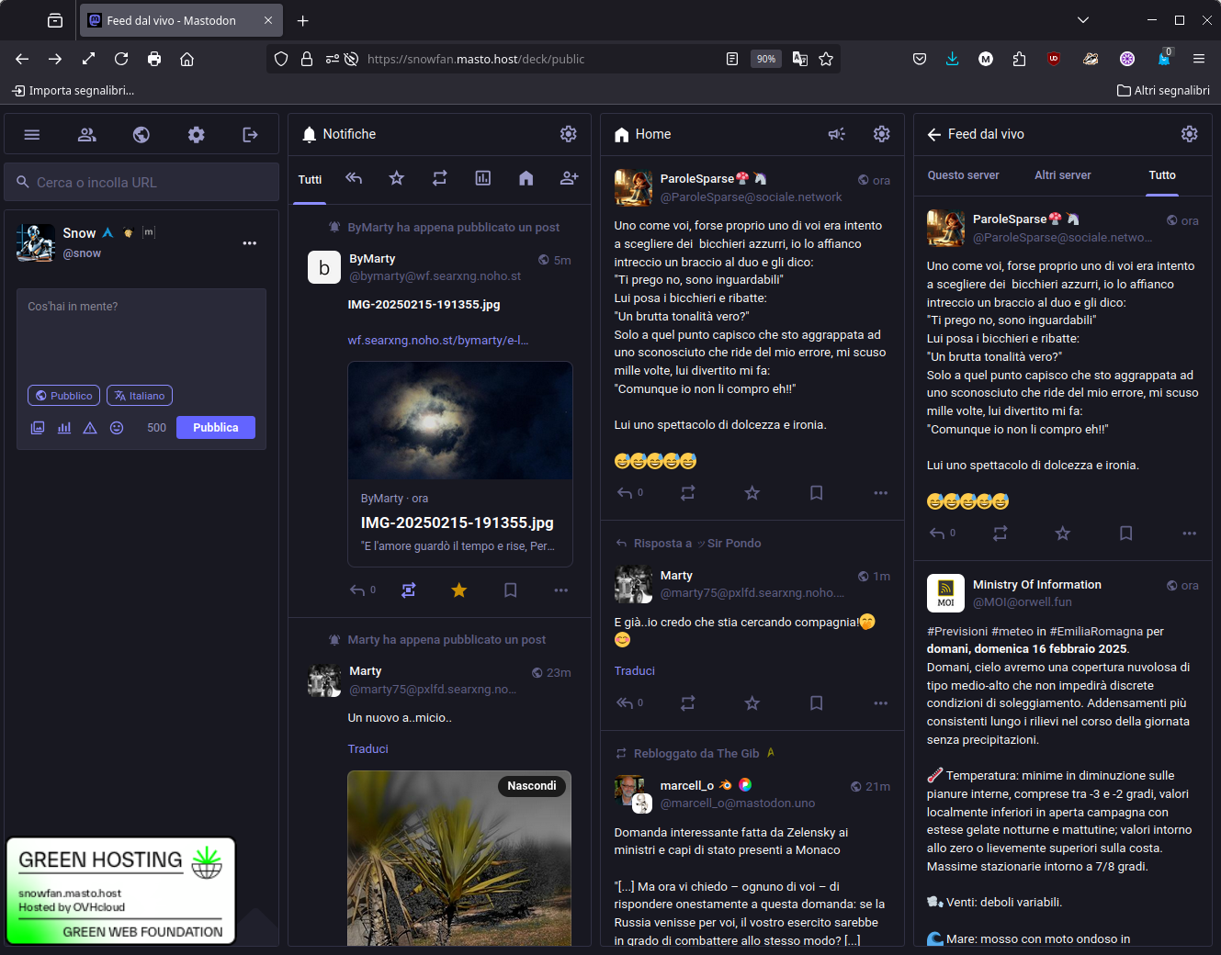Open Firefox application menu
Viewport: 1221px width, 955px height.
pos(1199,59)
